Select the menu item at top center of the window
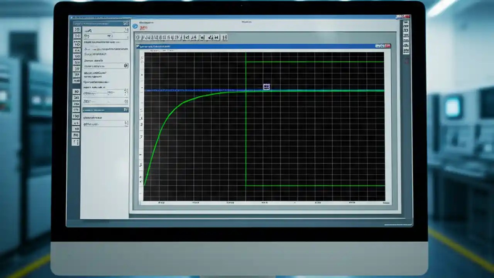494x278 pixels. 247,22
